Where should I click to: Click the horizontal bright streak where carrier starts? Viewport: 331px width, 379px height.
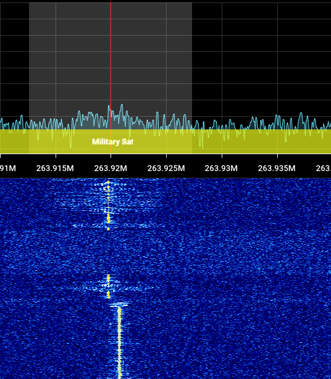coord(118,305)
